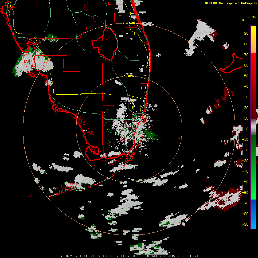This screenshot has height=258, width=258.
Task: Select the -30 value on velocity scale
Action: pos(245,161)
